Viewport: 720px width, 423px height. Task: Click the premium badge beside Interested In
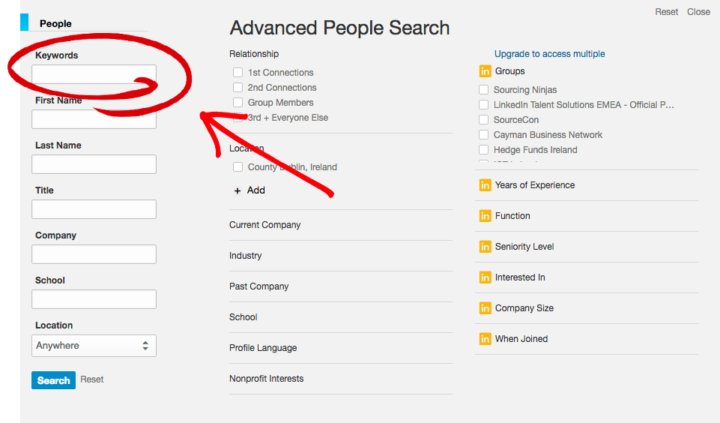(x=485, y=277)
